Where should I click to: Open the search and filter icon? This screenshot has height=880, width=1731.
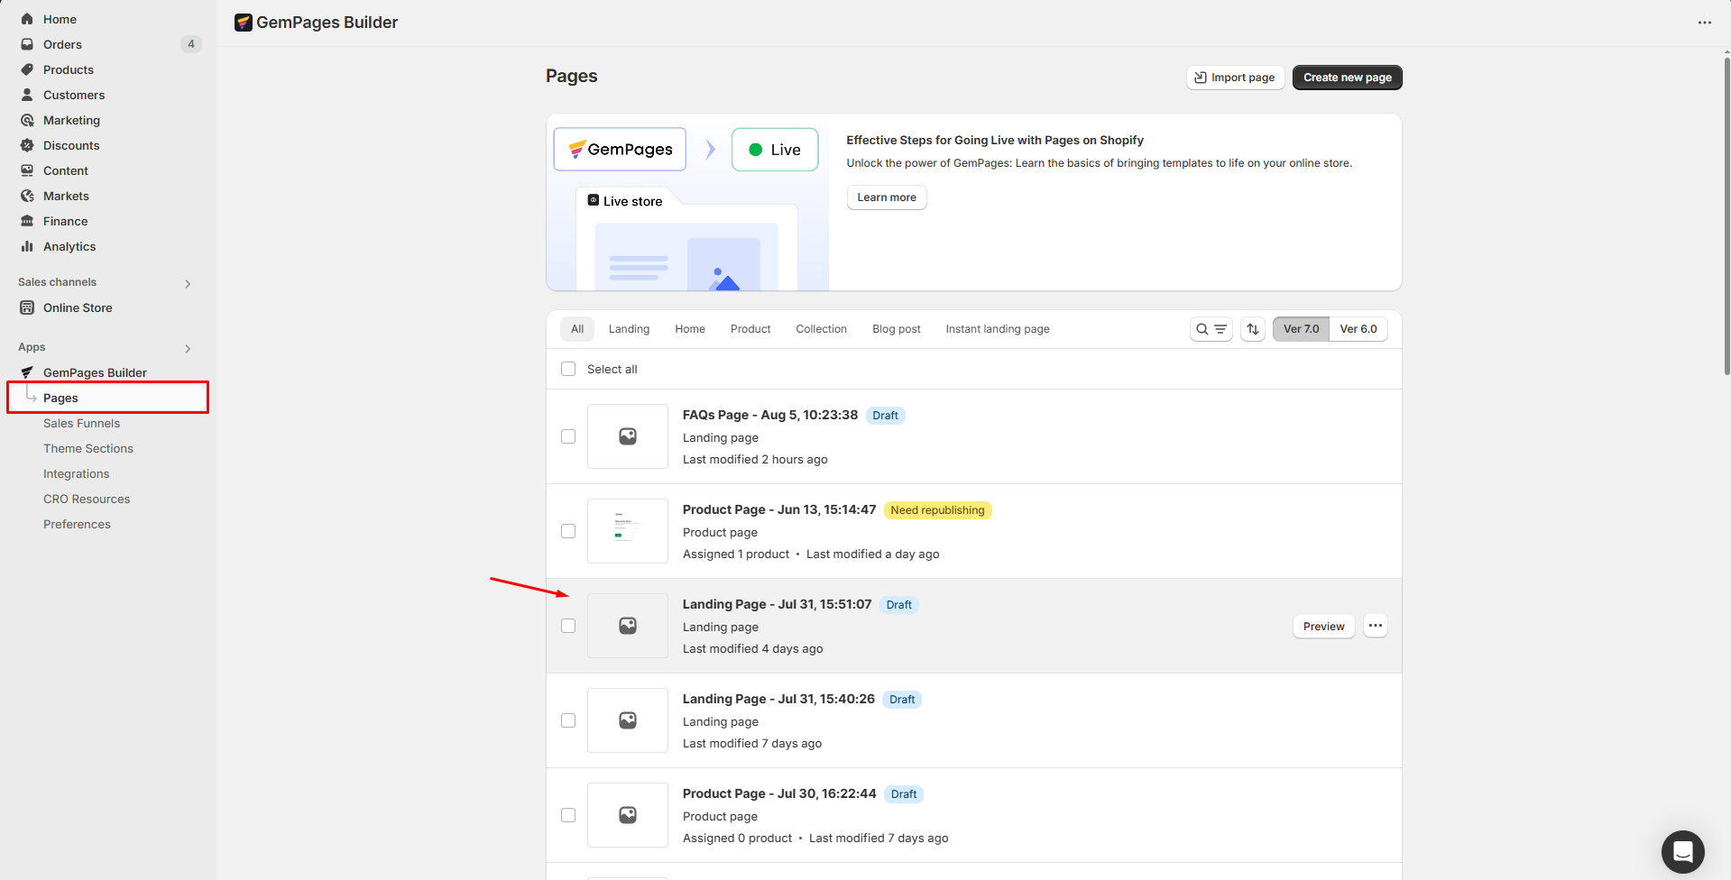pyautogui.click(x=1211, y=329)
